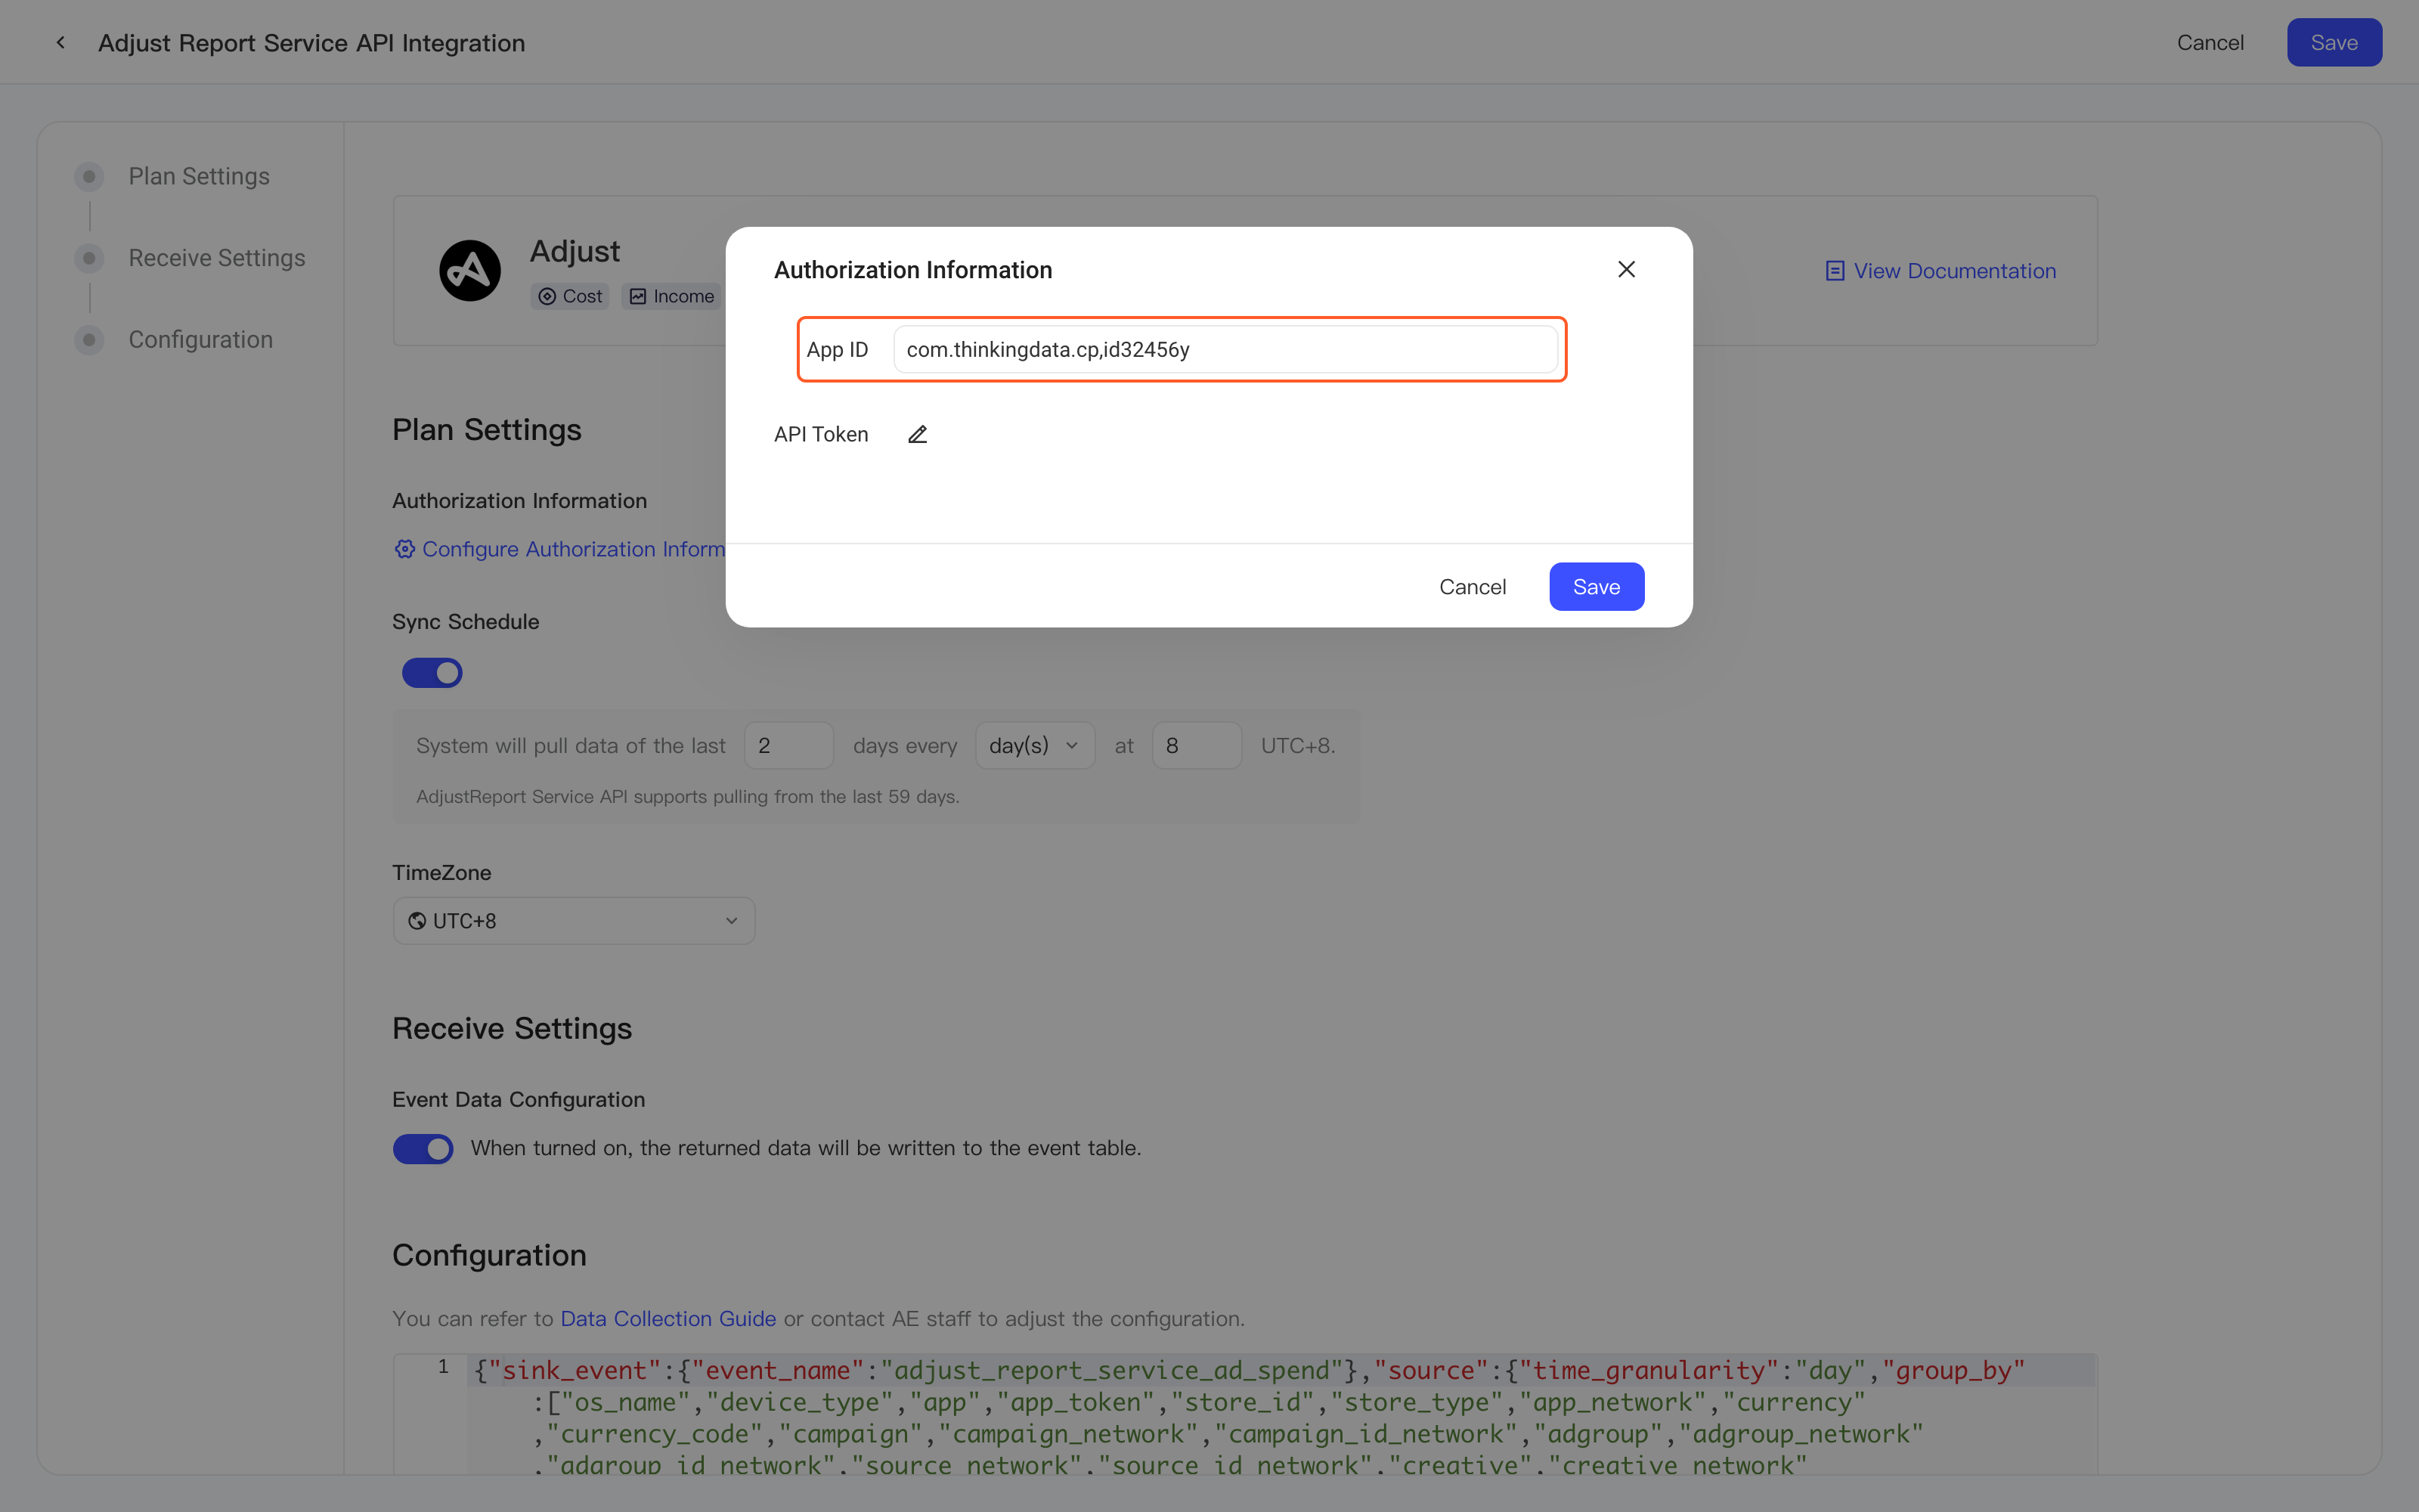Click the top-right page Cancel button
This screenshot has height=1512, width=2419.
point(2210,42)
